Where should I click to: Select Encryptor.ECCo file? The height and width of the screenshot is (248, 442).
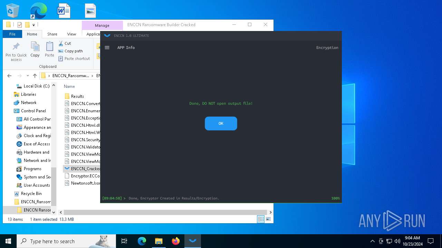click(82, 176)
